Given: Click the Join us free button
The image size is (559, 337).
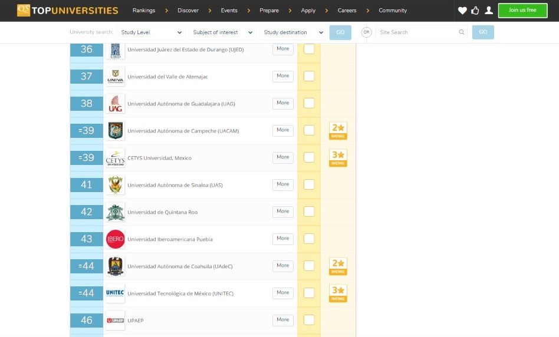Looking at the screenshot, I should 522,11.
